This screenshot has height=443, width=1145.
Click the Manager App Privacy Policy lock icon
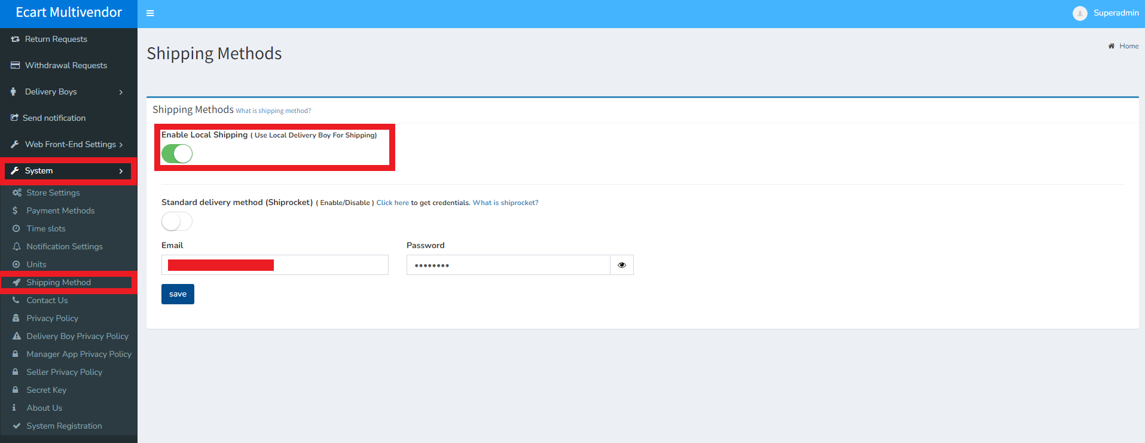(16, 354)
